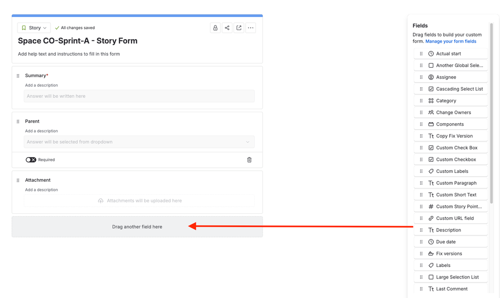Open the more options ellipsis menu
This screenshot has height=298, width=500.
[x=251, y=28]
